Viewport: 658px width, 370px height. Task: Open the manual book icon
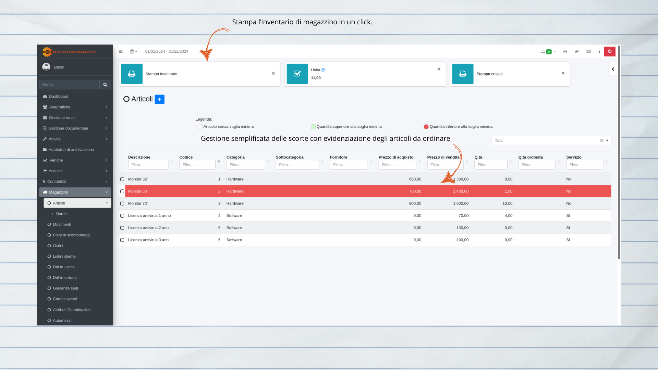pos(577,51)
